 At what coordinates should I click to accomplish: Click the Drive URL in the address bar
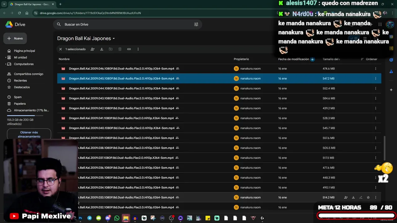click(90, 13)
